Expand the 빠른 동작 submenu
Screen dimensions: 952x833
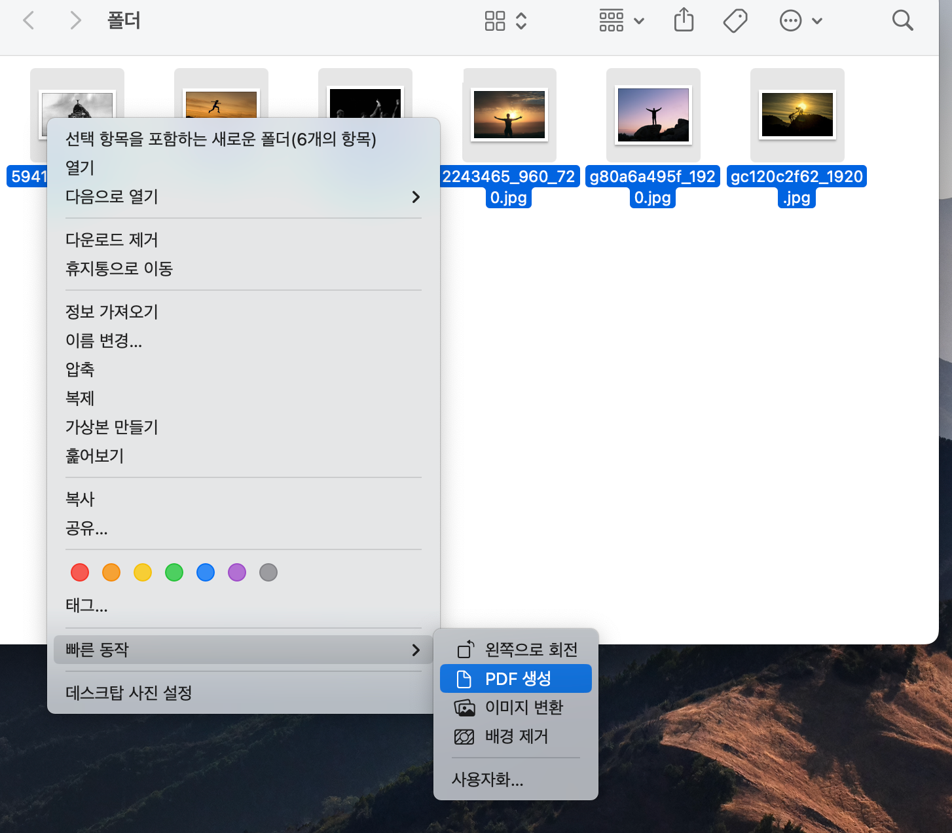[416, 650]
